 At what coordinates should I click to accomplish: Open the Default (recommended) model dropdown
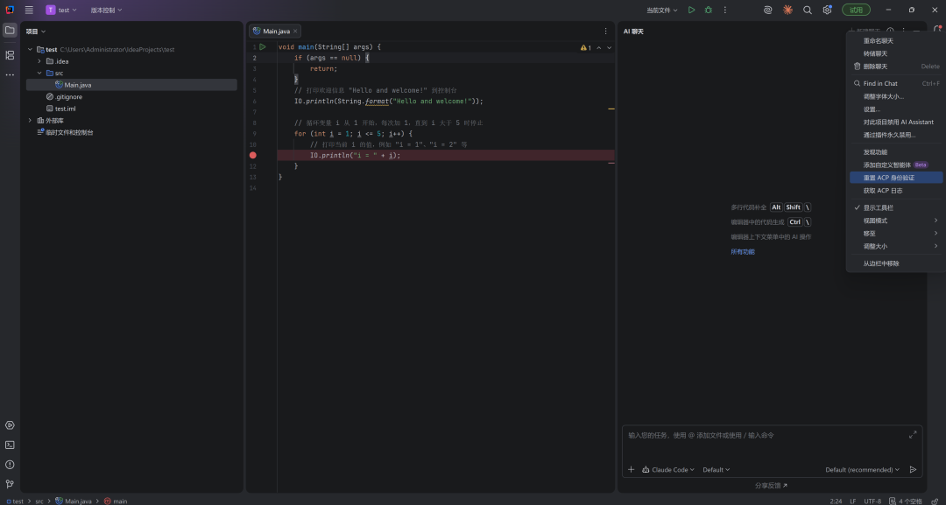(x=862, y=470)
